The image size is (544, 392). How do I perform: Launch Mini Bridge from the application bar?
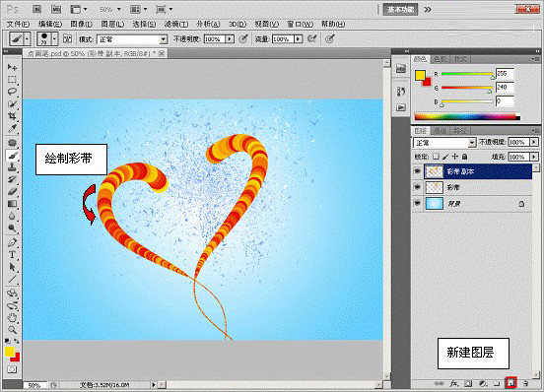56,10
